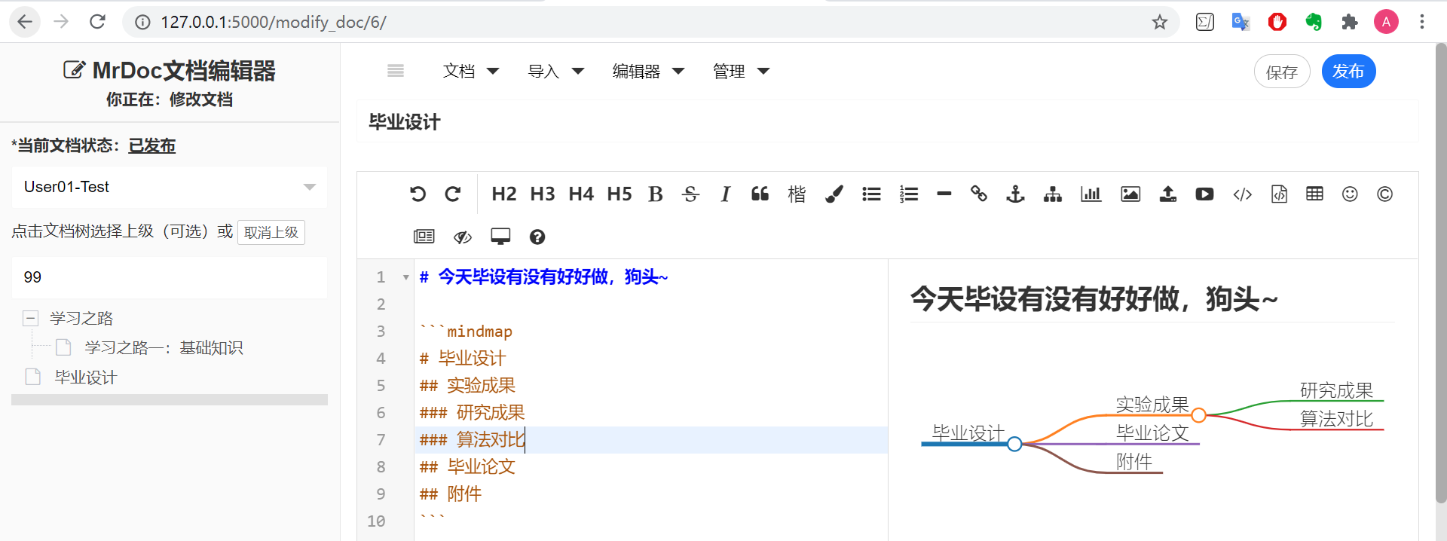The image size is (1447, 541).
Task: Click the 已发布 status link
Action: click(151, 145)
